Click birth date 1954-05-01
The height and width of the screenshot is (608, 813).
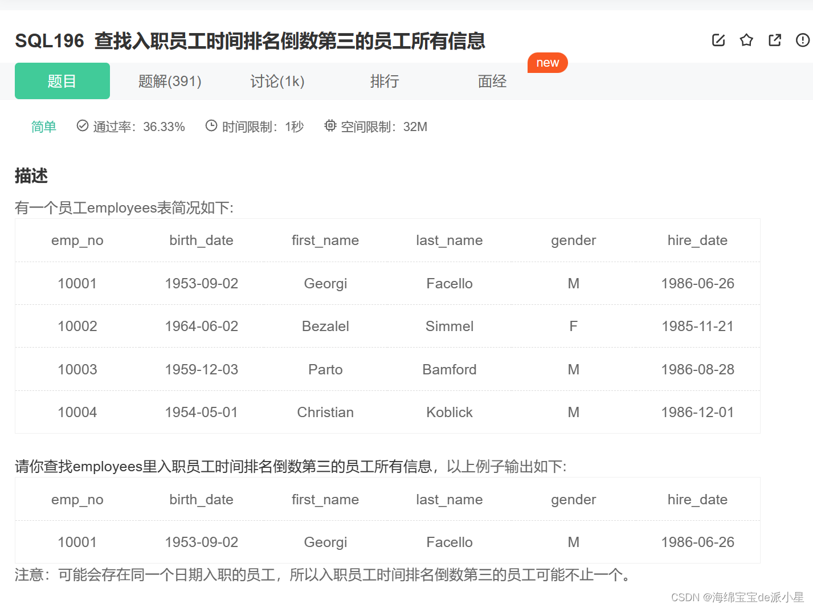201,413
